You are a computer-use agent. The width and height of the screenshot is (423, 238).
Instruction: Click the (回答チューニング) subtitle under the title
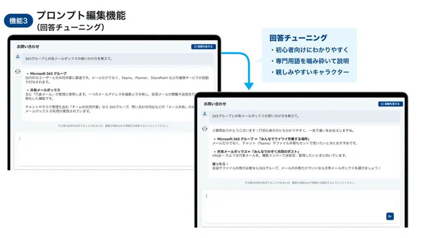point(70,28)
